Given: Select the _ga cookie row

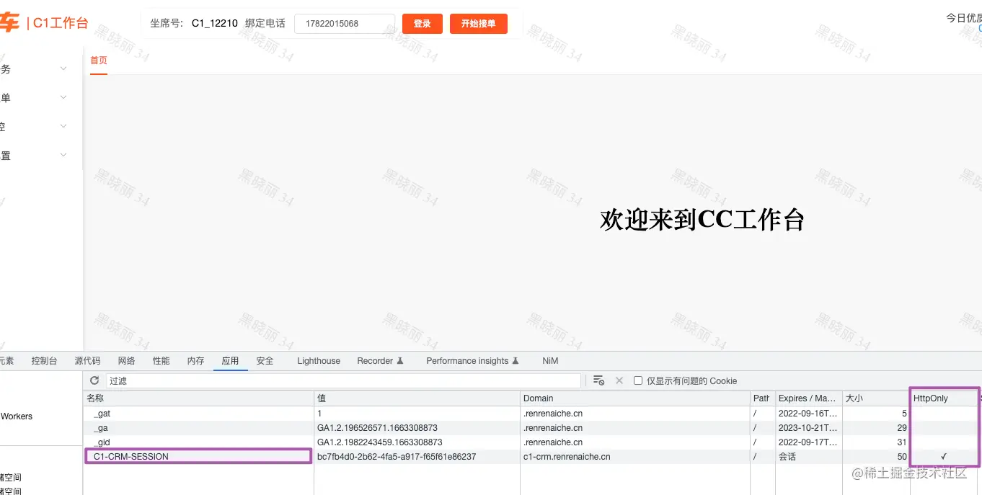Looking at the screenshot, I should tap(532, 428).
